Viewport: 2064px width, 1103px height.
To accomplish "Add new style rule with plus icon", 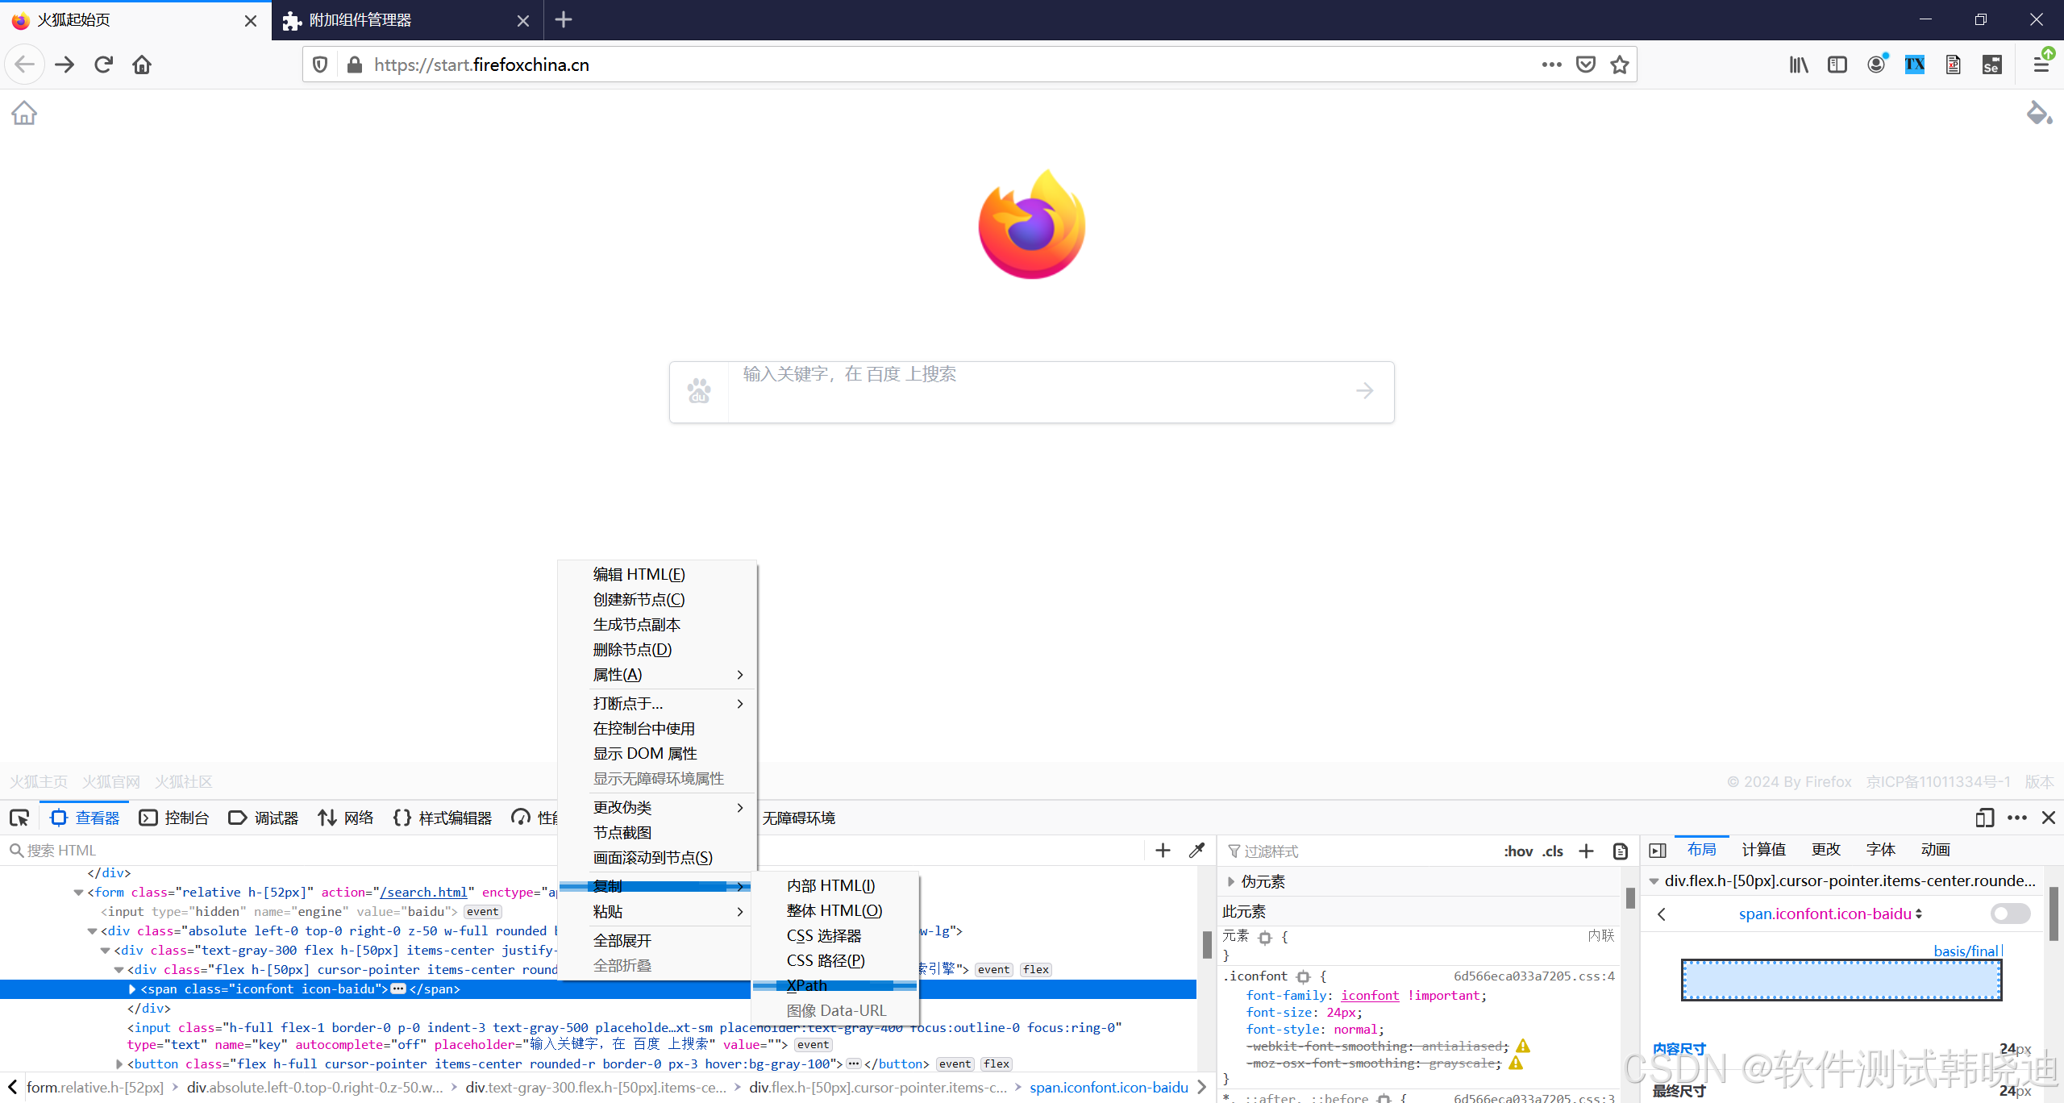I will pyautogui.click(x=1586, y=851).
